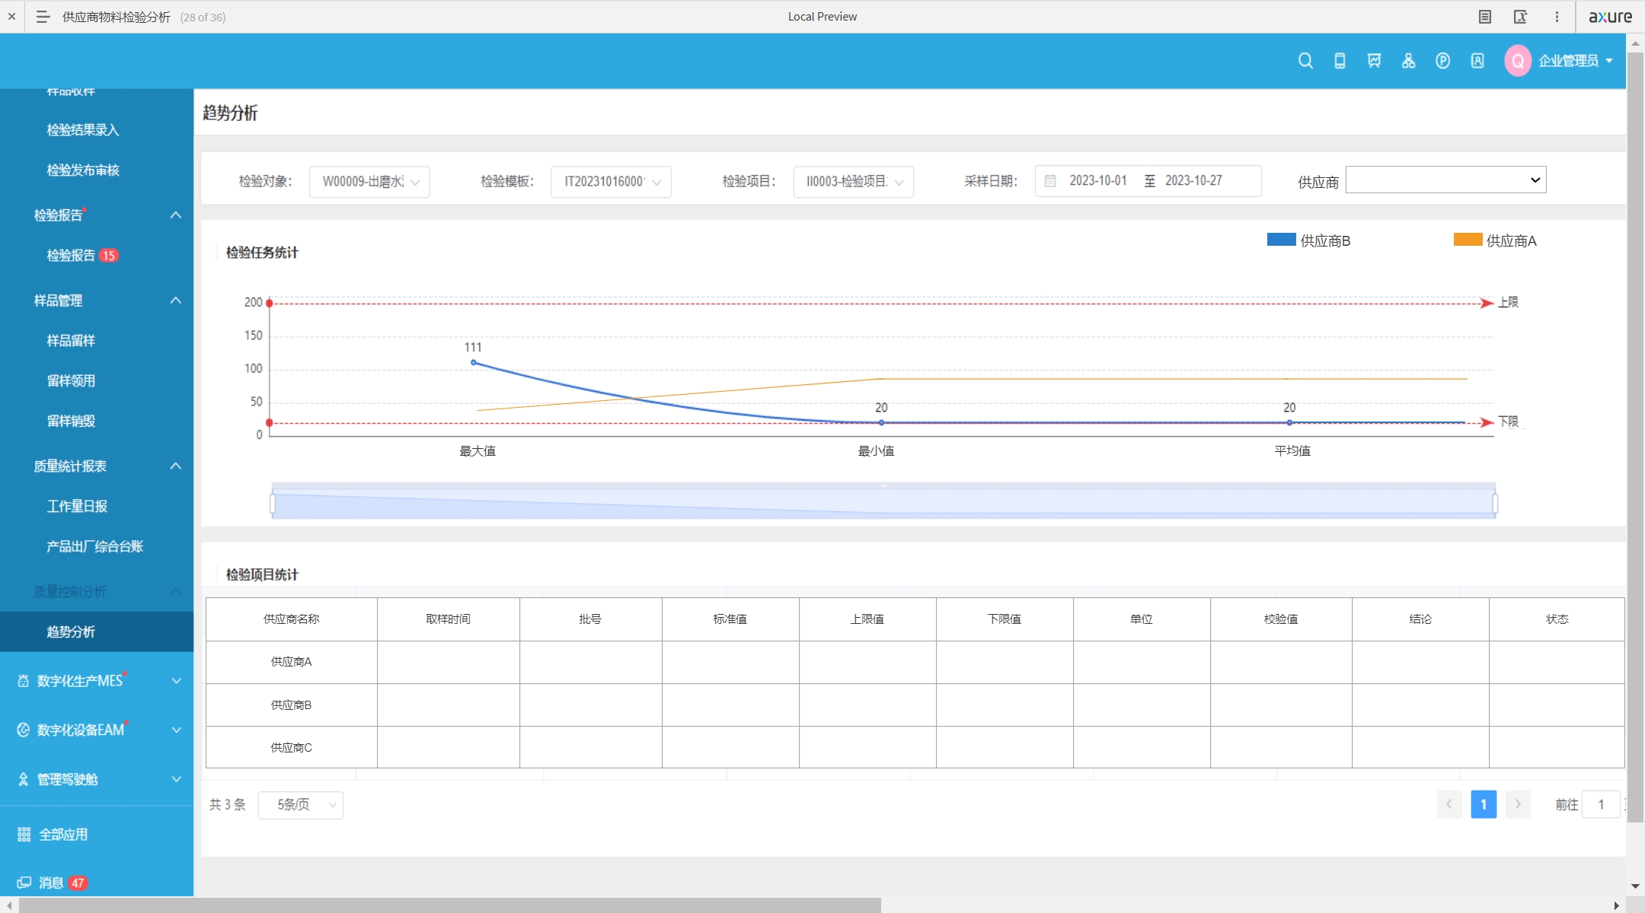This screenshot has width=1645, height=913.
Task: Click the start date 2023-10-01 field
Action: pos(1097,181)
